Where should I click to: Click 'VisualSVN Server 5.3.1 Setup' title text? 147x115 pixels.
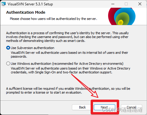30,4
